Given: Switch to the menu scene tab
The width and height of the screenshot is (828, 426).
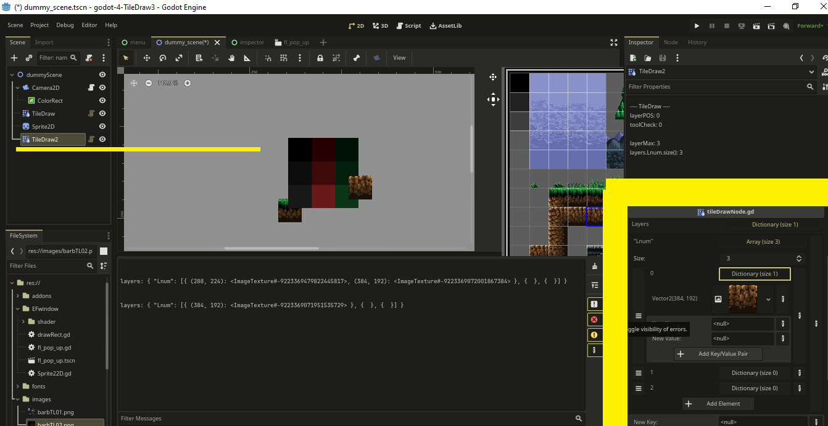Looking at the screenshot, I should click(134, 42).
